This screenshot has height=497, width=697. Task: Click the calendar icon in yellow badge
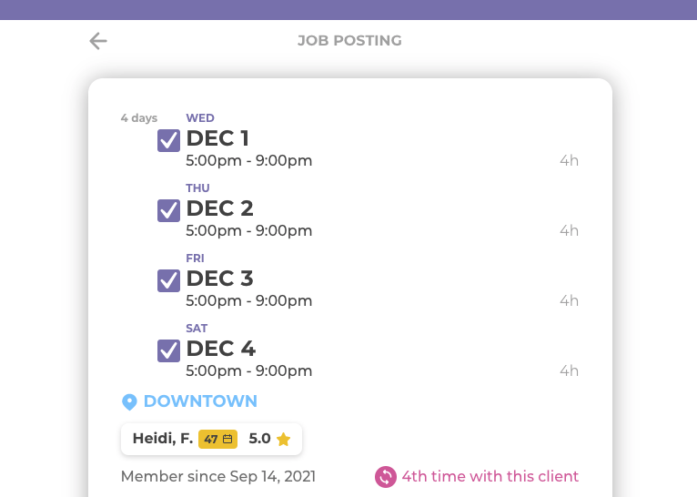[227, 440]
